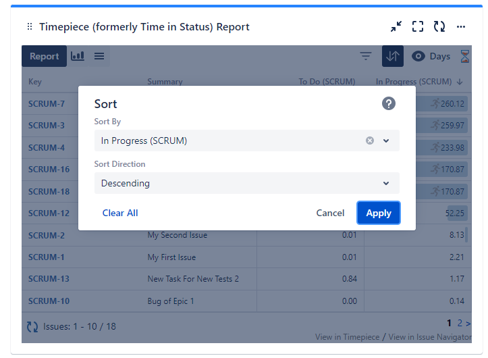488x358 pixels.
Task: Toggle the Days time format view
Action: point(431,56)
